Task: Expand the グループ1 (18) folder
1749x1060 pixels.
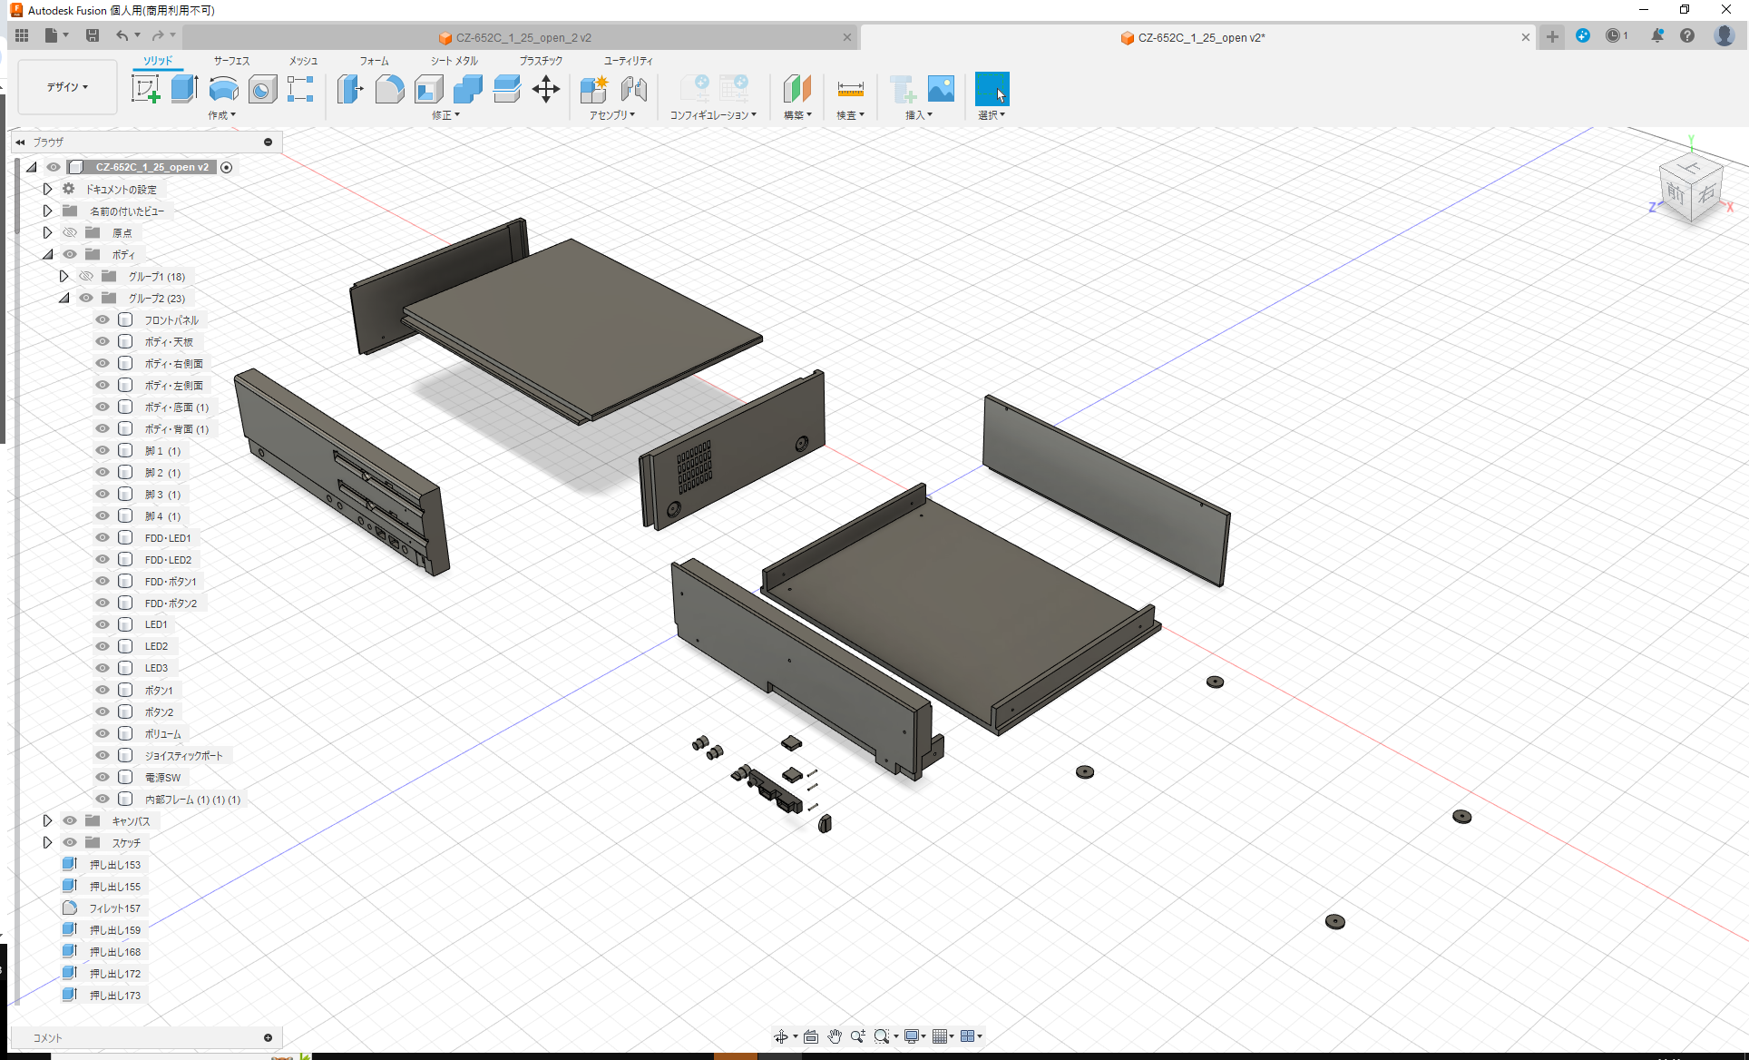Action: (64, 276)
